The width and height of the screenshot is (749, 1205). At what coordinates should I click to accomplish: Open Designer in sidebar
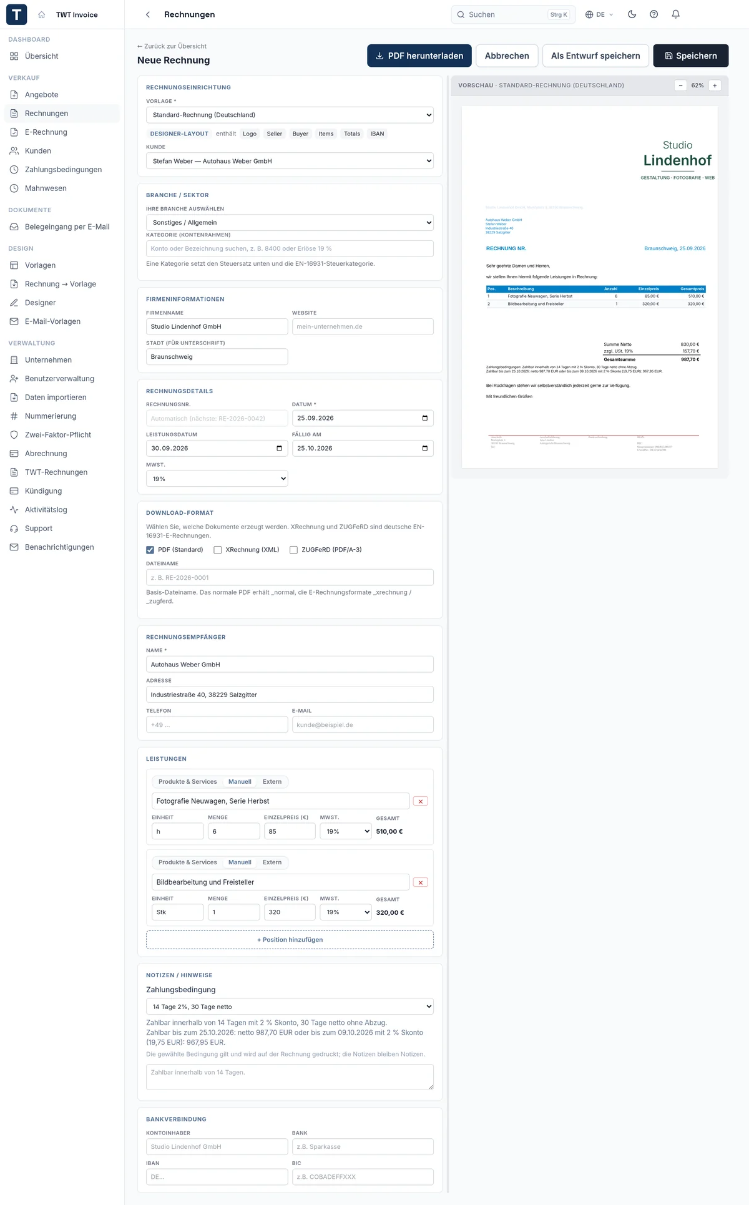point(62,303)
